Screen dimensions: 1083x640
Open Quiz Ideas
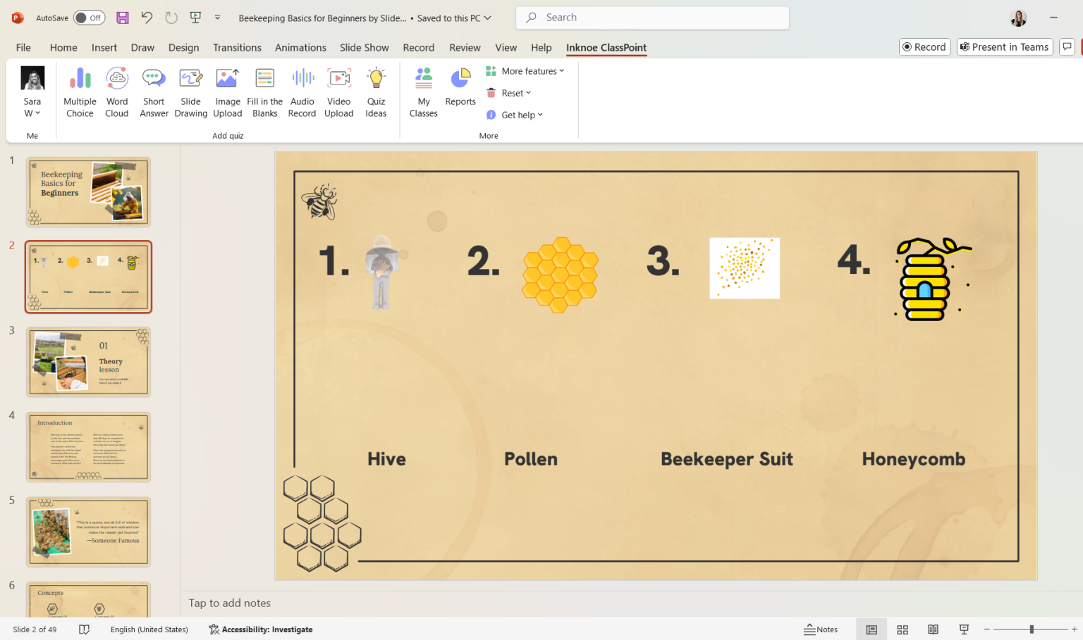click(x=376, y=92)
